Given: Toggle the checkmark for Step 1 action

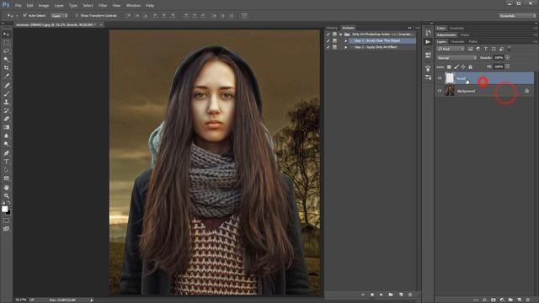Looking at the screenshot, I should pyautogui.click(x=328, y=41).
